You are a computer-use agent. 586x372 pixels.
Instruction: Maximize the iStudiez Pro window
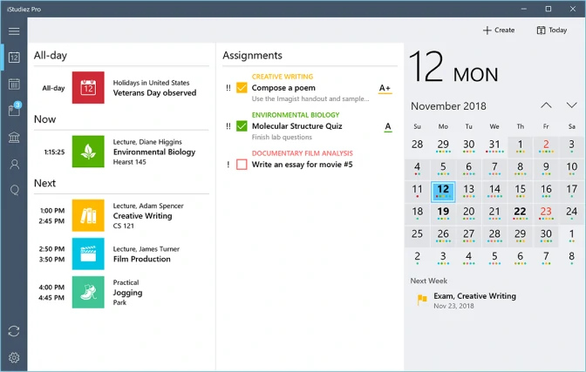(548, 9)
